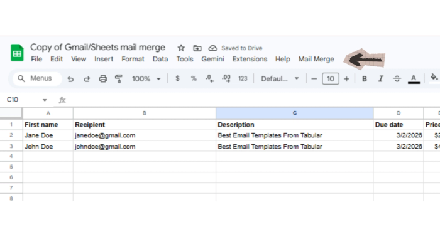Select column C header
440x247 pixels.
295,113
